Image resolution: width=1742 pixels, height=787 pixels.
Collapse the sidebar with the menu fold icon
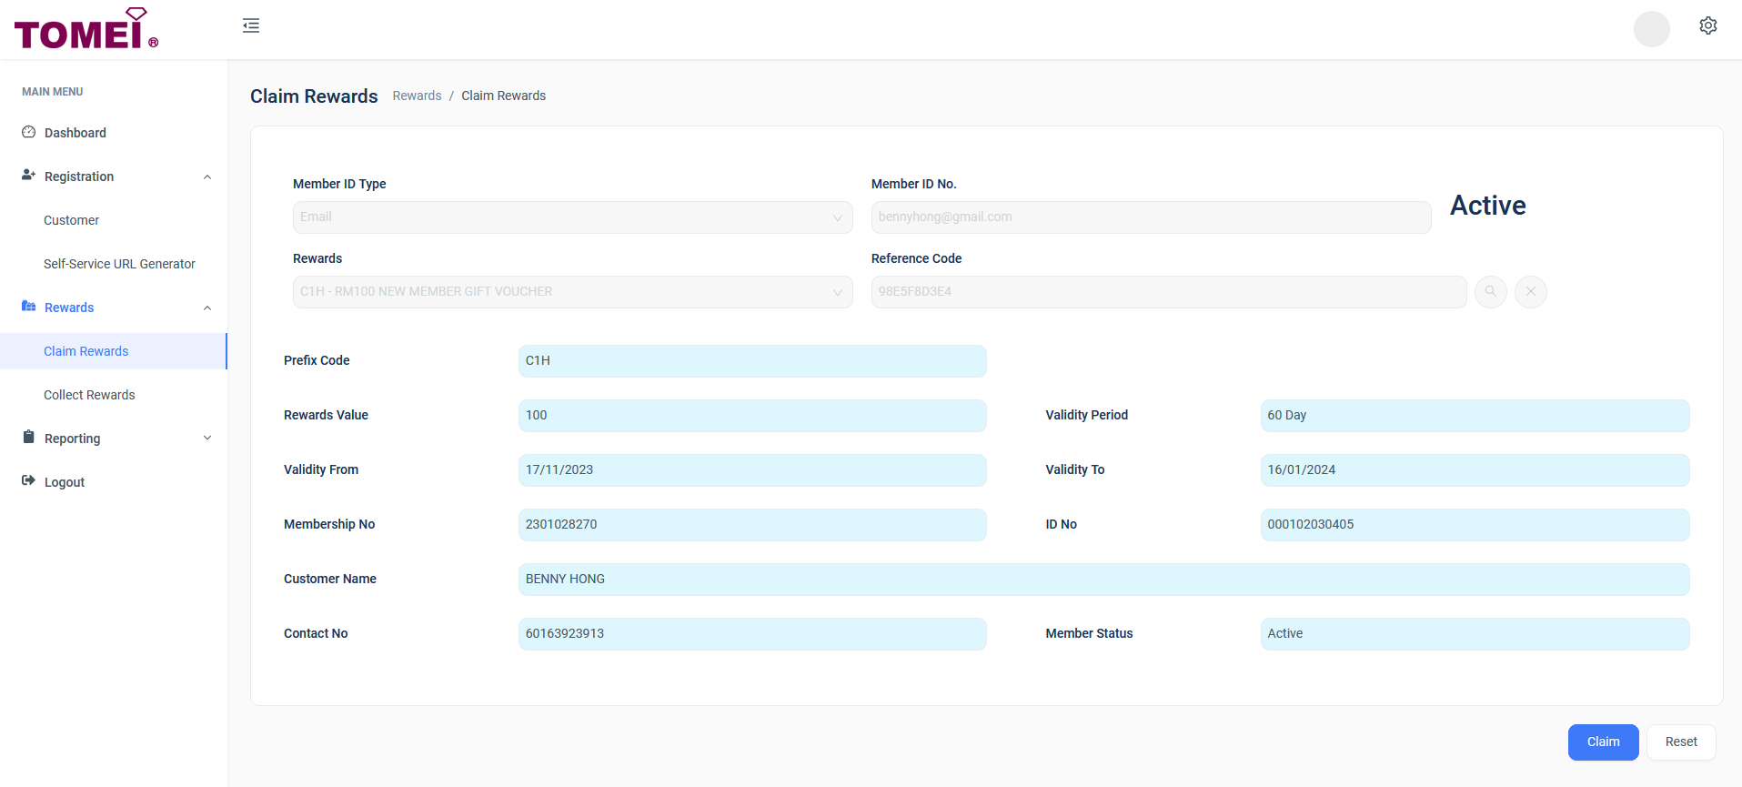(251, 25)
